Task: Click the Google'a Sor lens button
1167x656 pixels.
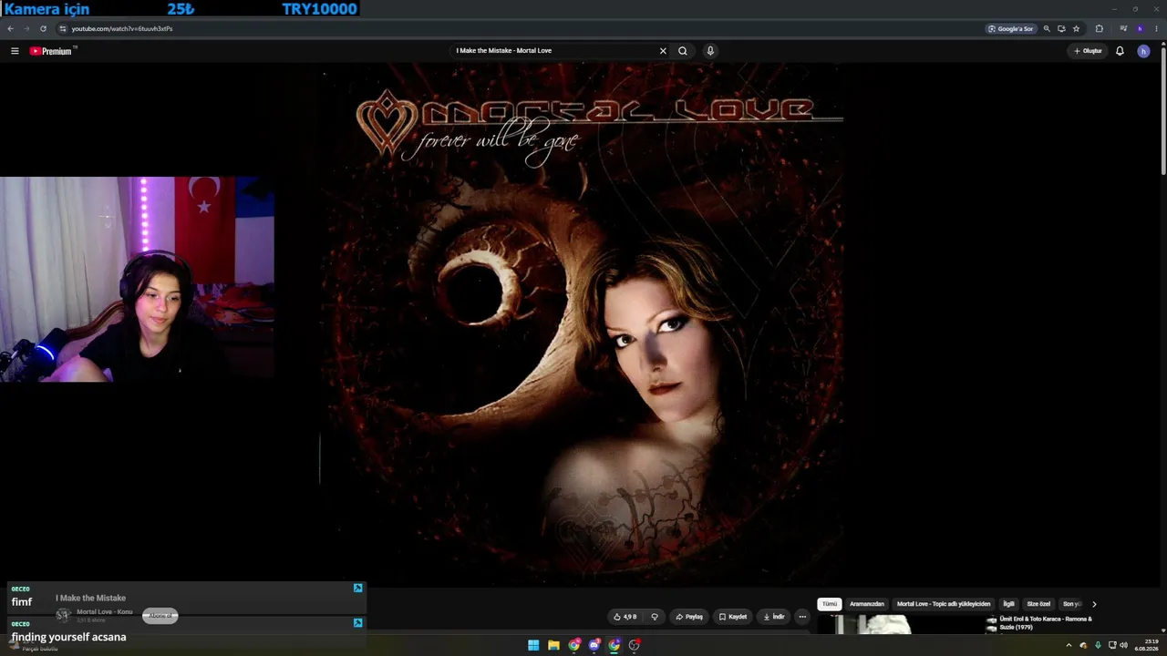Action: pos(1011,28)
